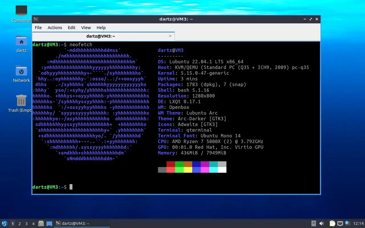
Task: Open the Actions menu
Action: [55, 28]
